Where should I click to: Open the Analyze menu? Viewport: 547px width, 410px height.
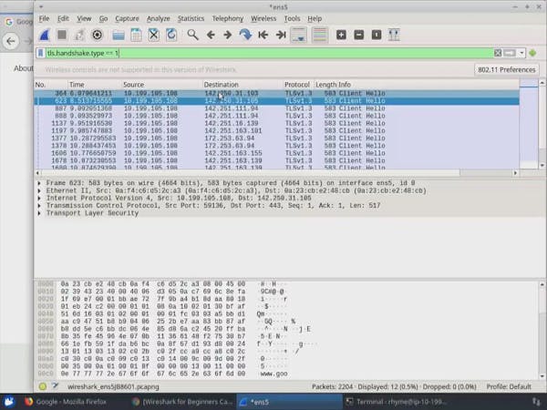point(158,18)
